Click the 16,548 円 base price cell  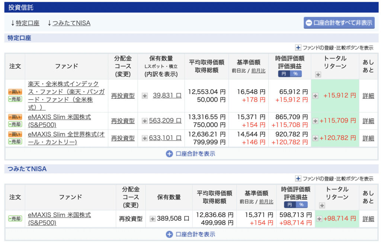pyautogui.click(x=251, y=92)
